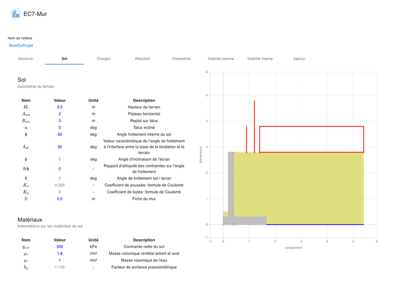The image size is (393, 299).
Task: Go to the Paramètres tab
Action: [x=182, y=59]
